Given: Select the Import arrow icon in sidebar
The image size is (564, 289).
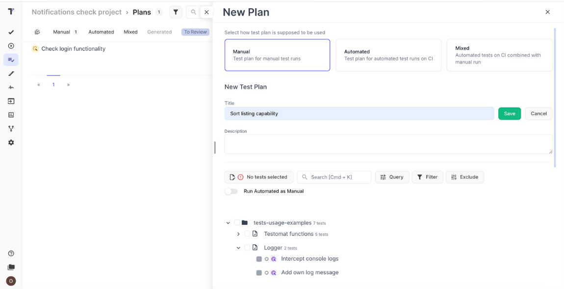Looking at the screenshot, I should 11,101.
